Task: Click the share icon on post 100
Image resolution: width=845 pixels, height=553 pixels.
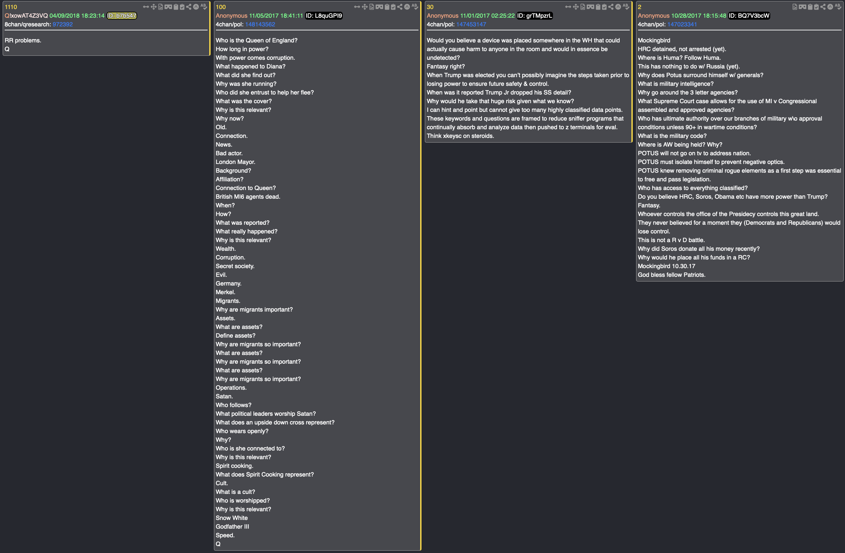Action: [x=400, y=7]
